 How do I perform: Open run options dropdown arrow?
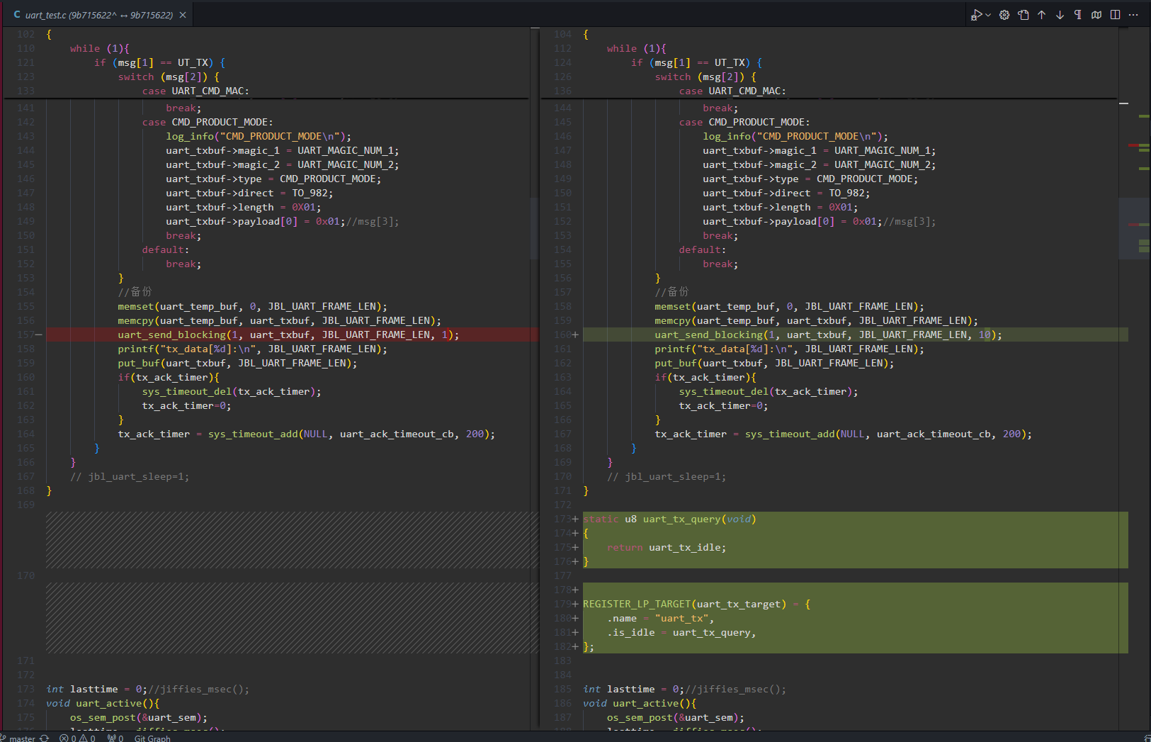pos(988,15)
